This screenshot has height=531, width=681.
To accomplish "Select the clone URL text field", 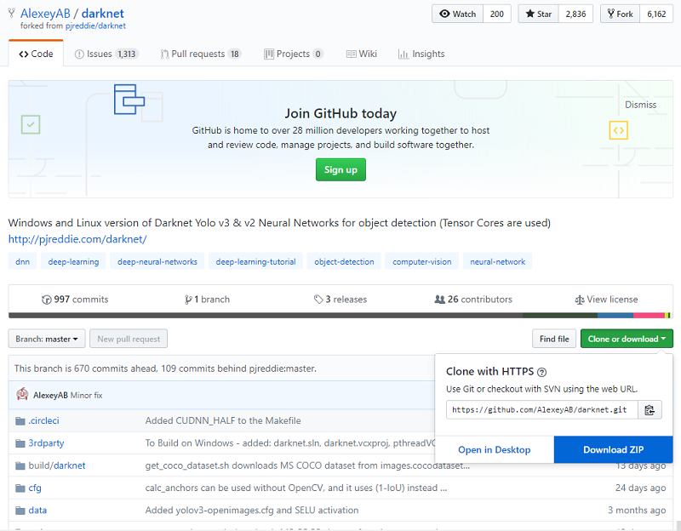I will point(541,410).
